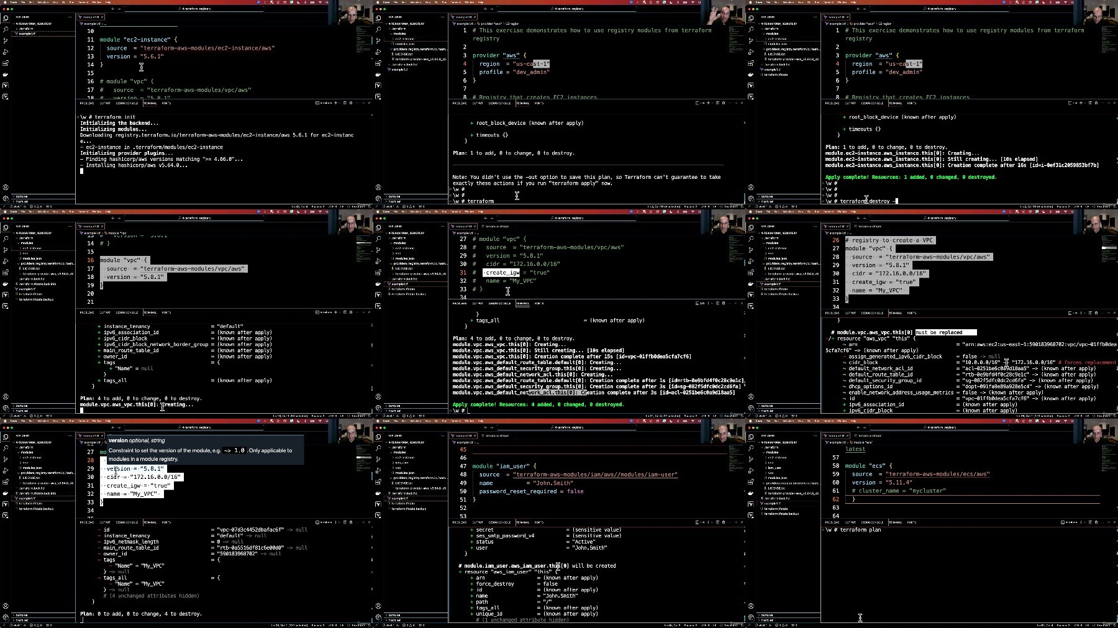This screenshot has height=628, width=1118.
Task: Click module "ecs" breadcrumb in the ecs frame
Action: (862, 442)
